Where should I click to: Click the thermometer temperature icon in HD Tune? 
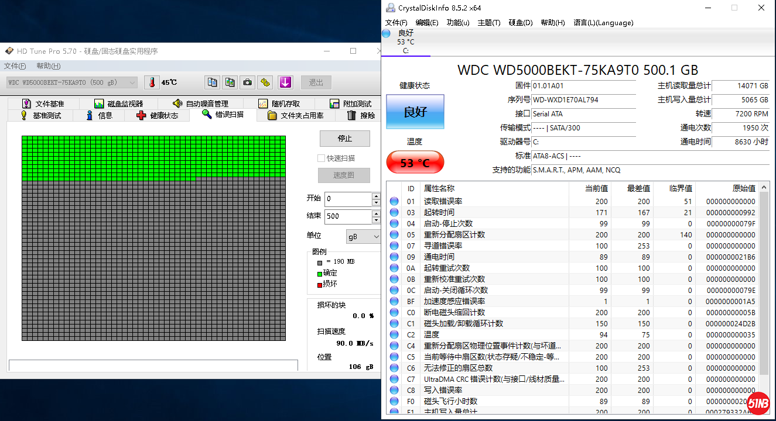coord(152,82)
